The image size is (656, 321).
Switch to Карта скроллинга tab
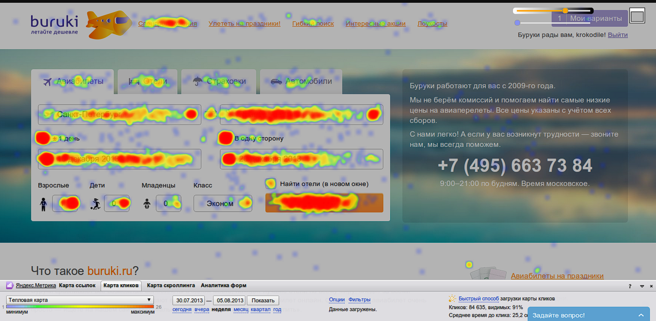(171, 285)
